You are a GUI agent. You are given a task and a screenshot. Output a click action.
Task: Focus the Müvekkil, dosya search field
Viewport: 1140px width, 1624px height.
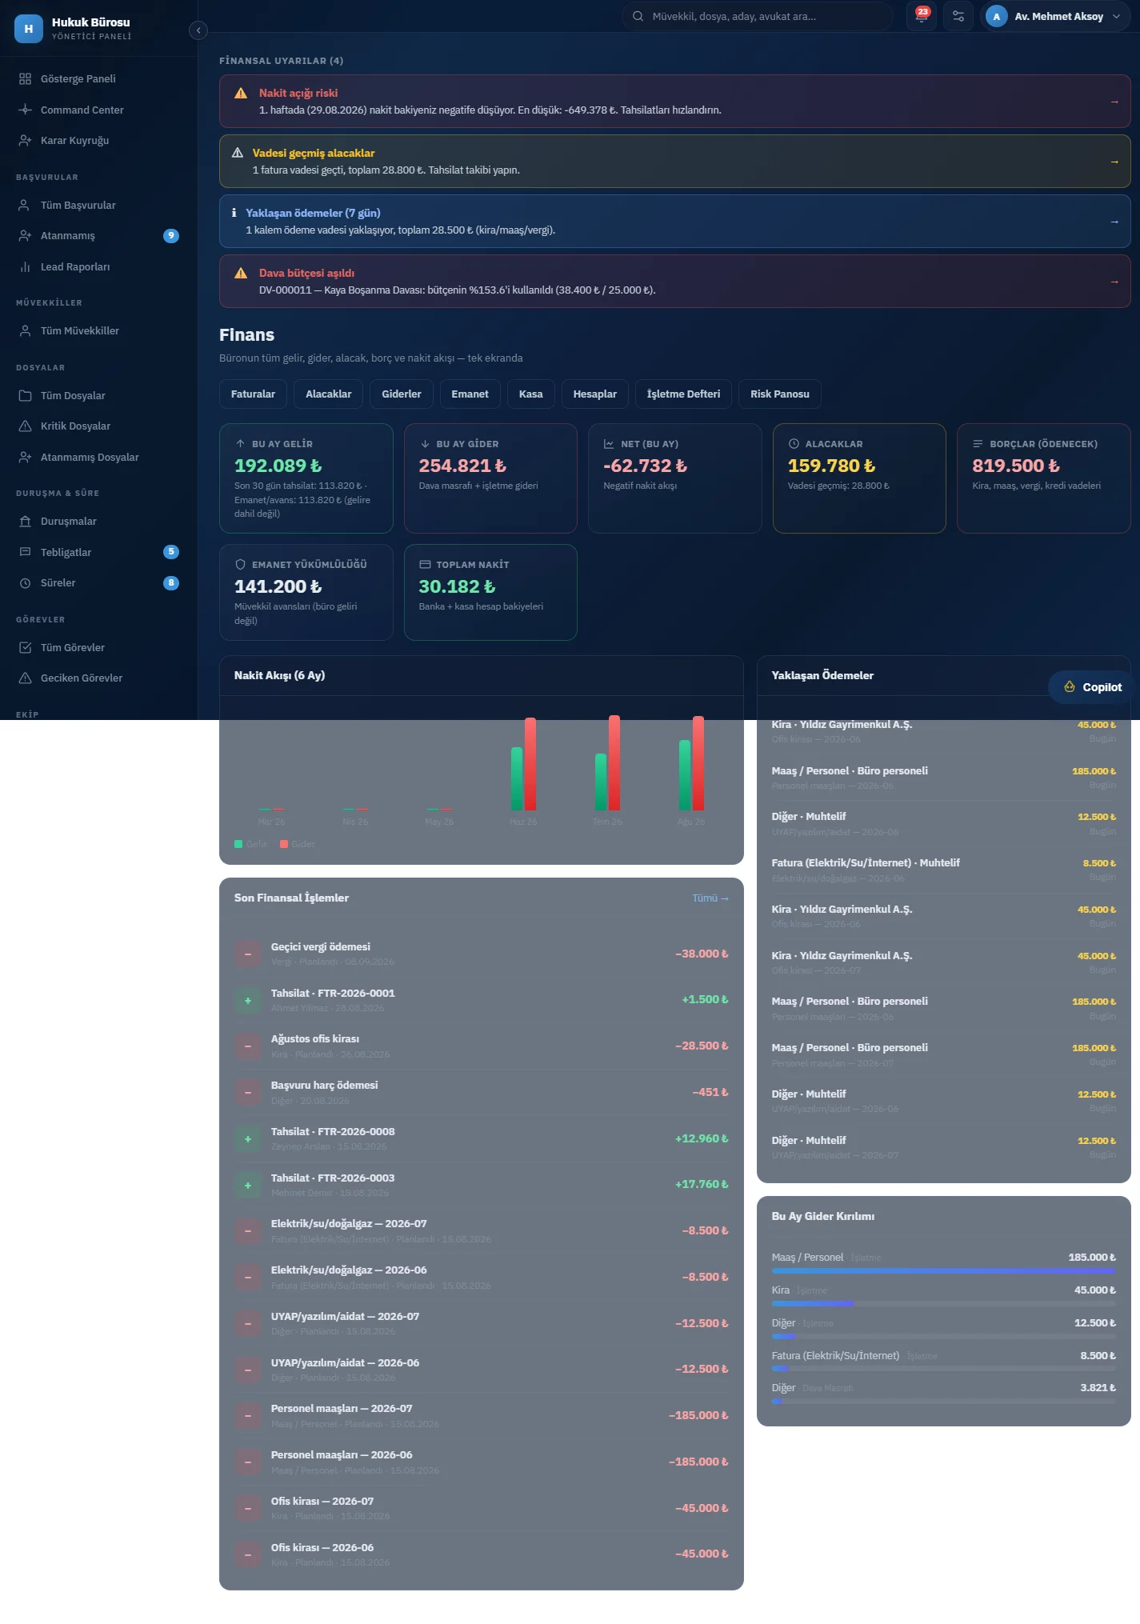(757, 16)
